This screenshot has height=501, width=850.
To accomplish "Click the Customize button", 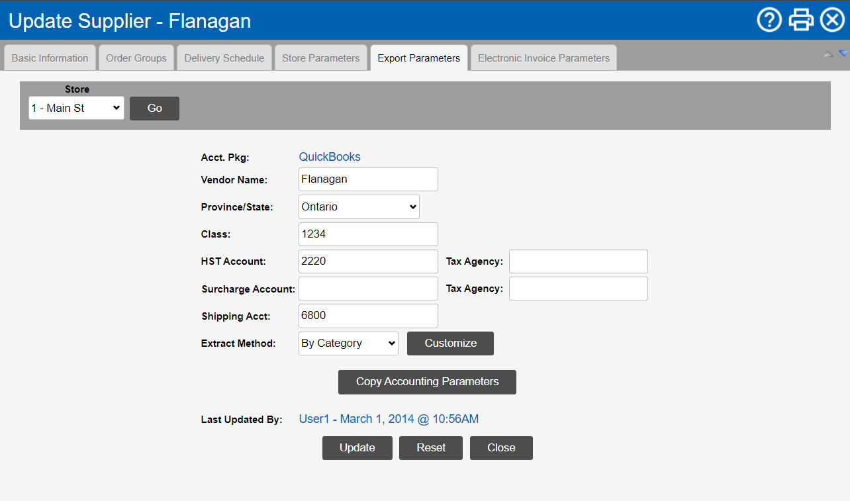I will pos(450,343).
